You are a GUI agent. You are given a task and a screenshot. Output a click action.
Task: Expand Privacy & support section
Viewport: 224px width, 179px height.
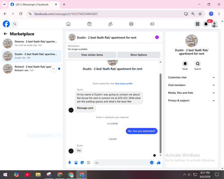[x=191, y=101]
